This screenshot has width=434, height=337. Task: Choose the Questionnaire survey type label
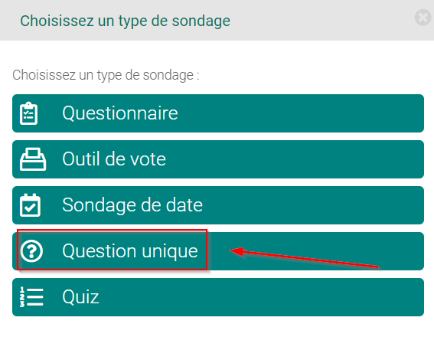(x=120, y=113)
